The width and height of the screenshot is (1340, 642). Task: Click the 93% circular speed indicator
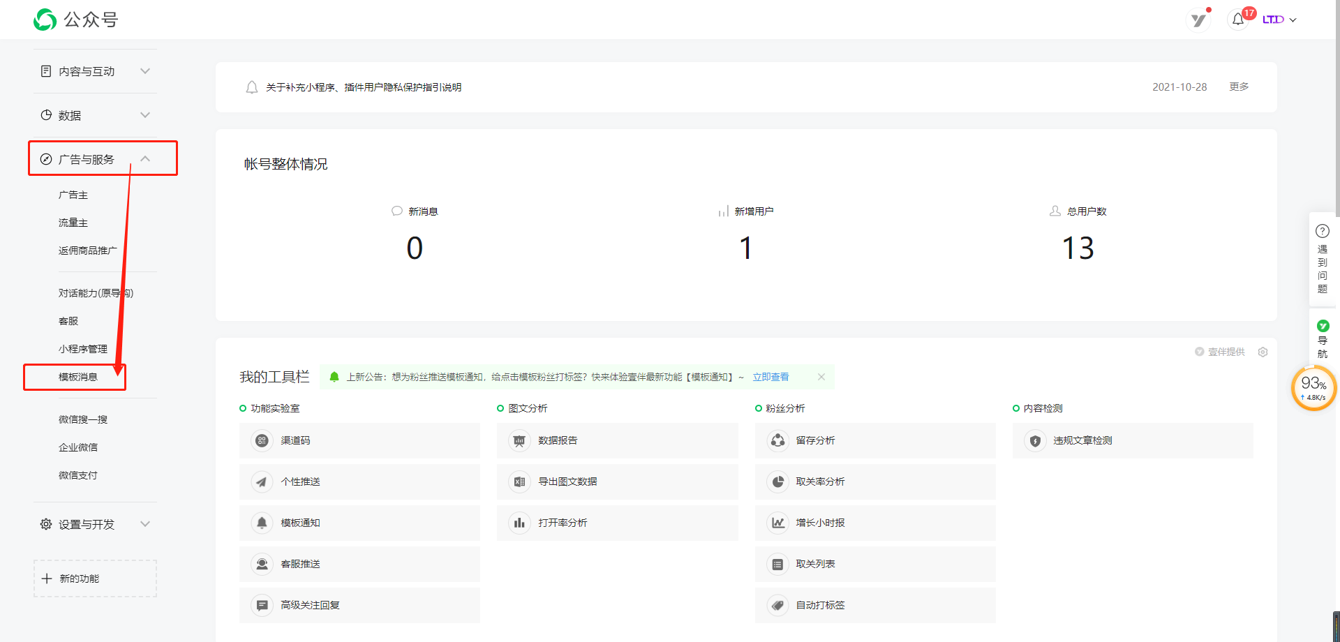[1313, 388]
